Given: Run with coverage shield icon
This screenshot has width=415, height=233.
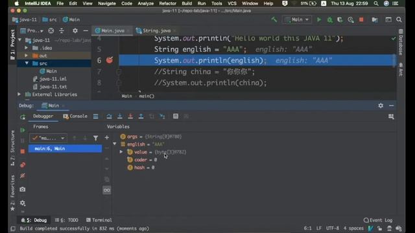Looking at the screenshot, I should [x=340, y=19].
